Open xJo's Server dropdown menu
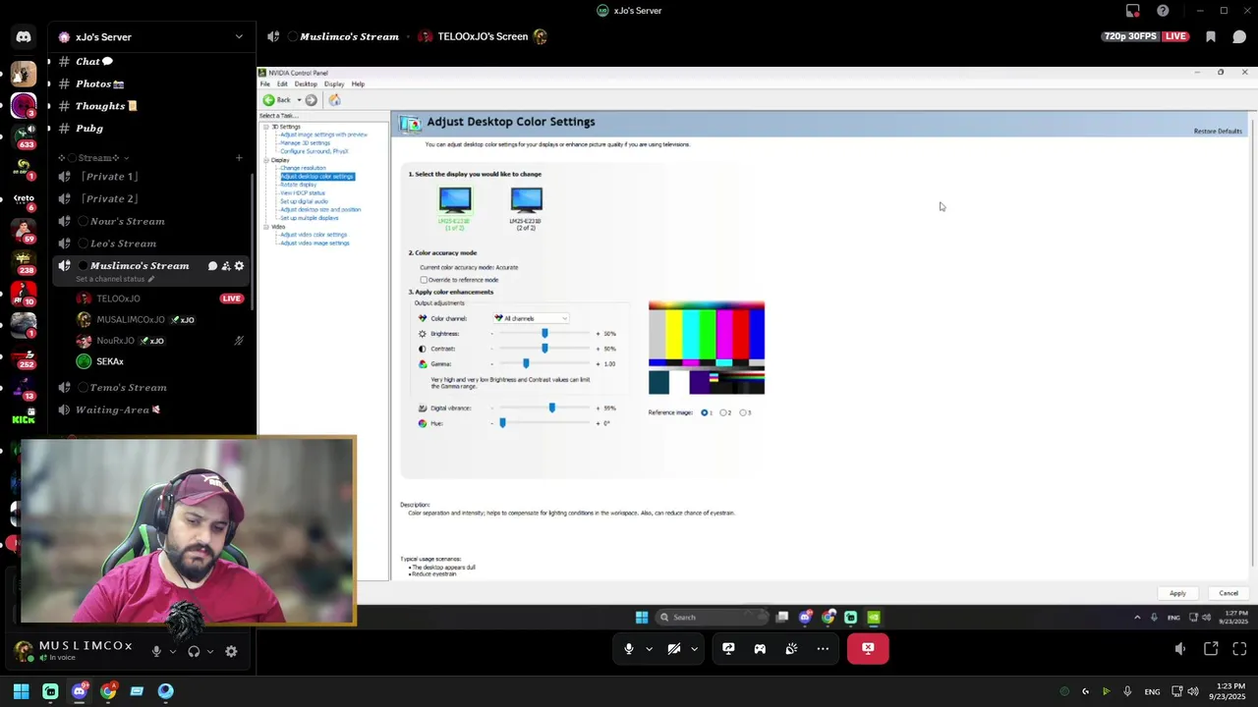Image resolution: width=1258 pixels, height=707 pixels. point(150,37)
